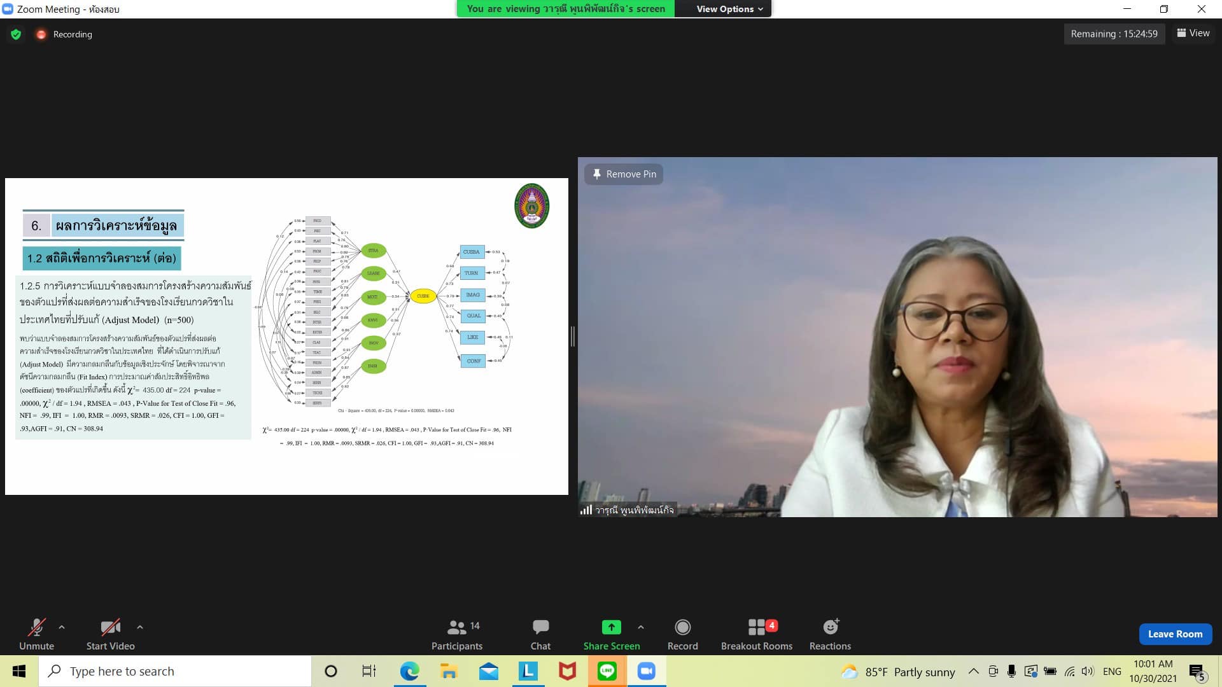Click the green encryption shield icon
The width and height of the screenshot is (1222, 687).
(16, 34)
